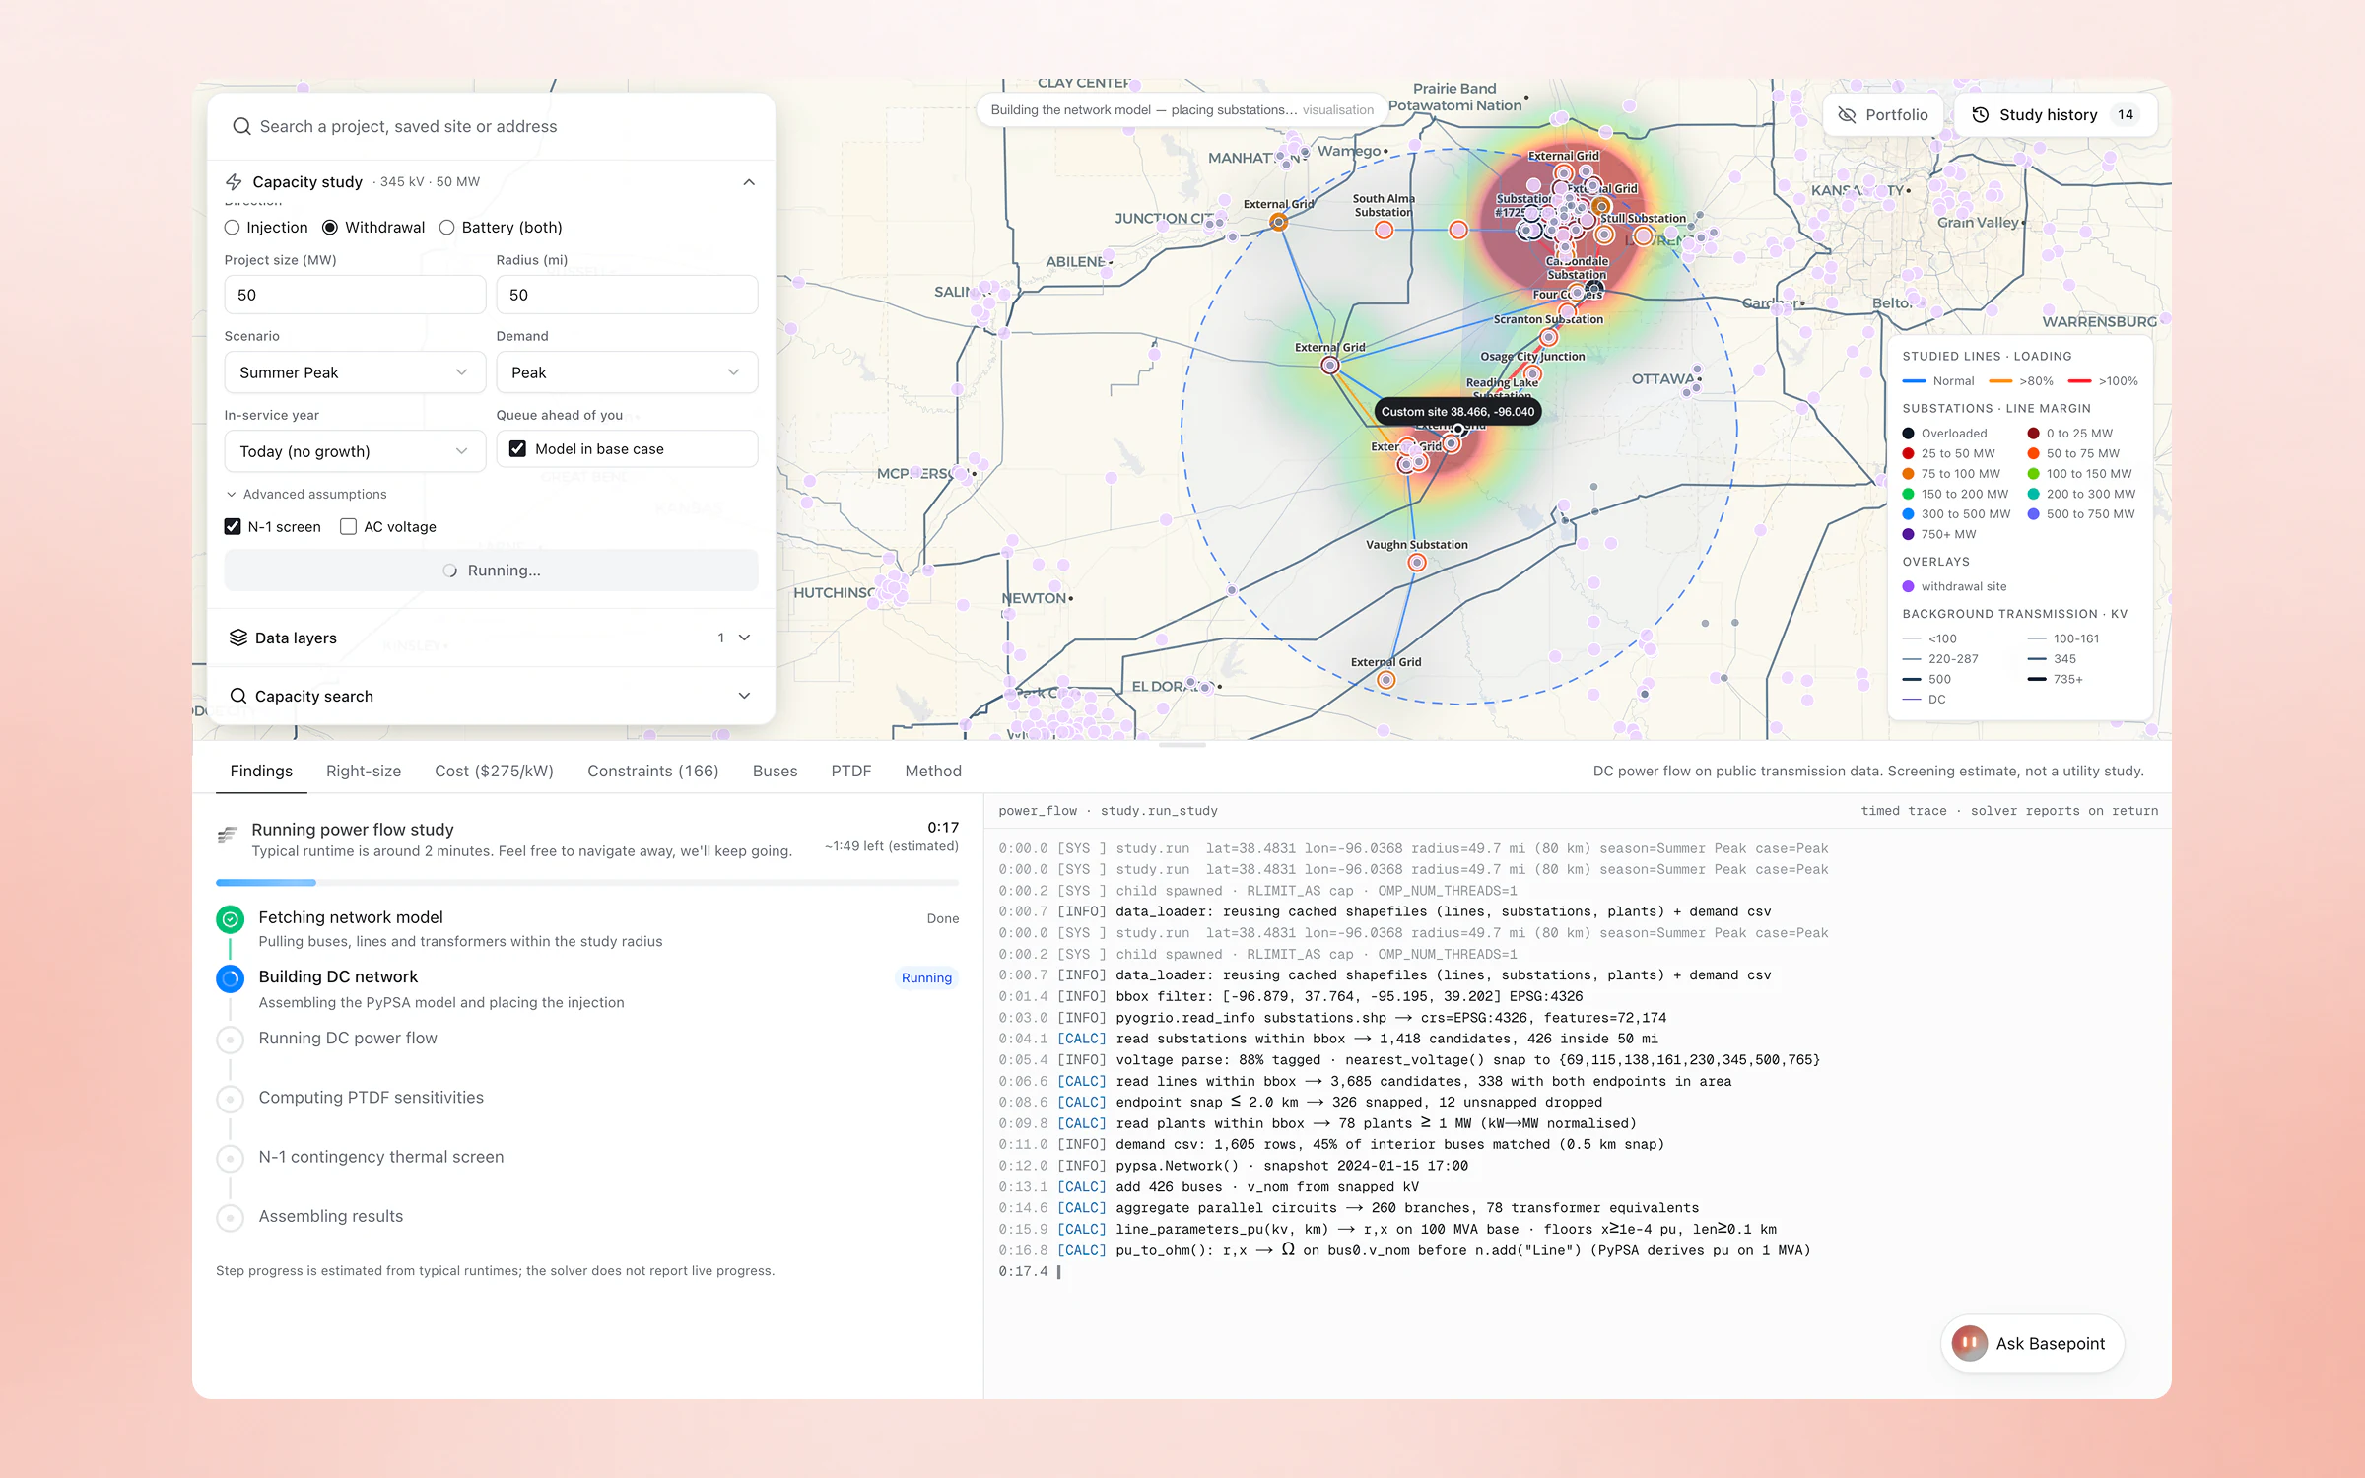Click the Running DC power flow step circle
Image resolution: width=2365 pixels, height=1478 pixels.
(x=230, y=1039)
